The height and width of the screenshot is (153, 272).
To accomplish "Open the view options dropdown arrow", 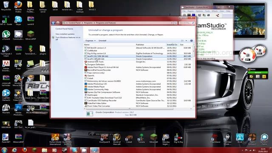I will pyautogui.click(x=186, y=41).
